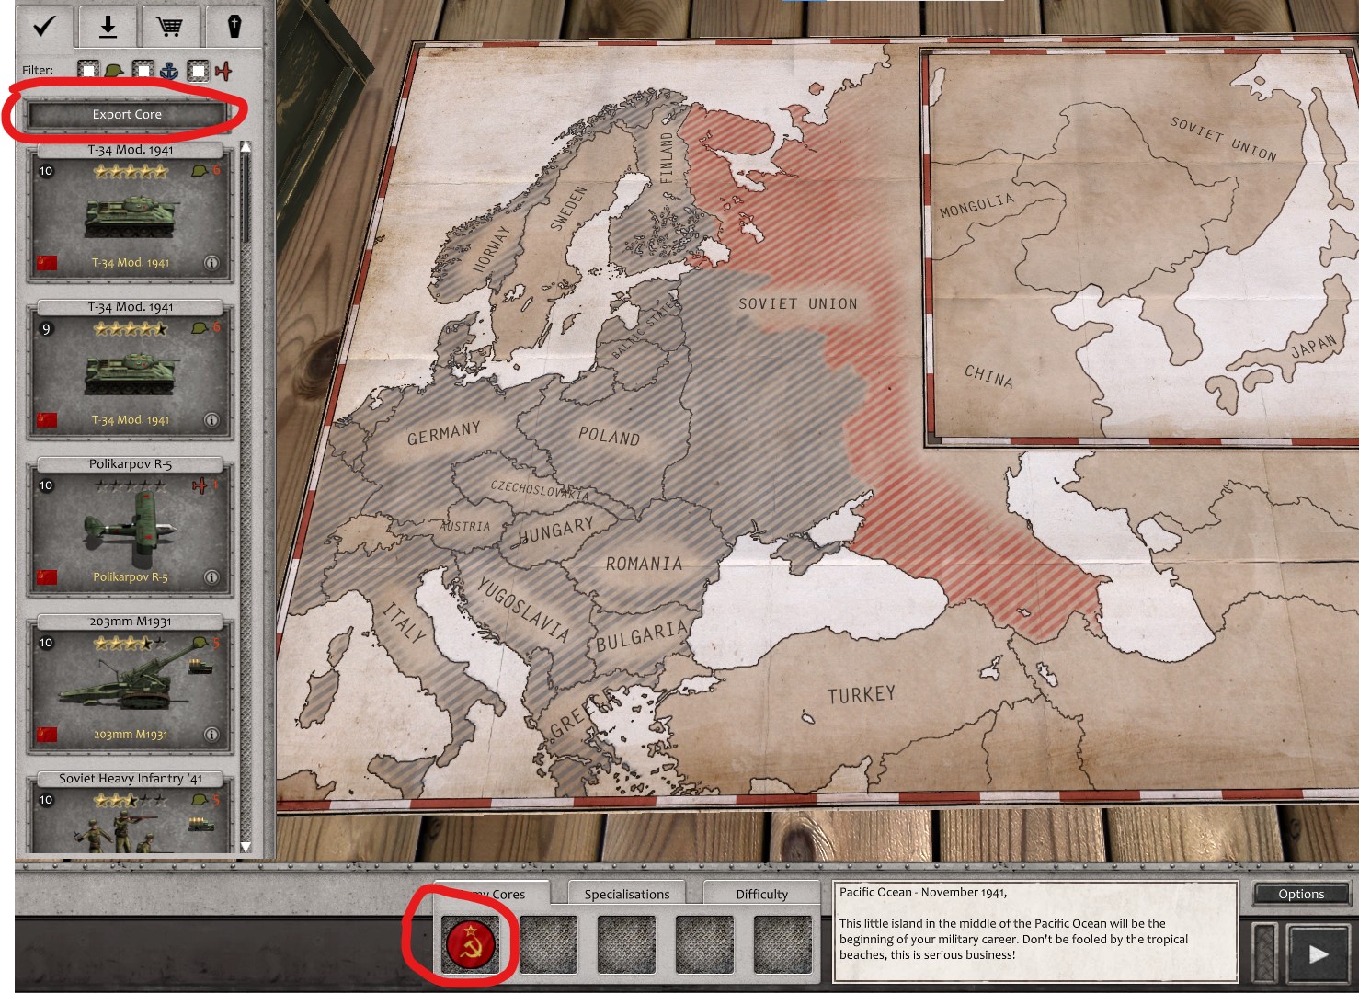Open the coffin tab of lost units

[x=234, y=25]
